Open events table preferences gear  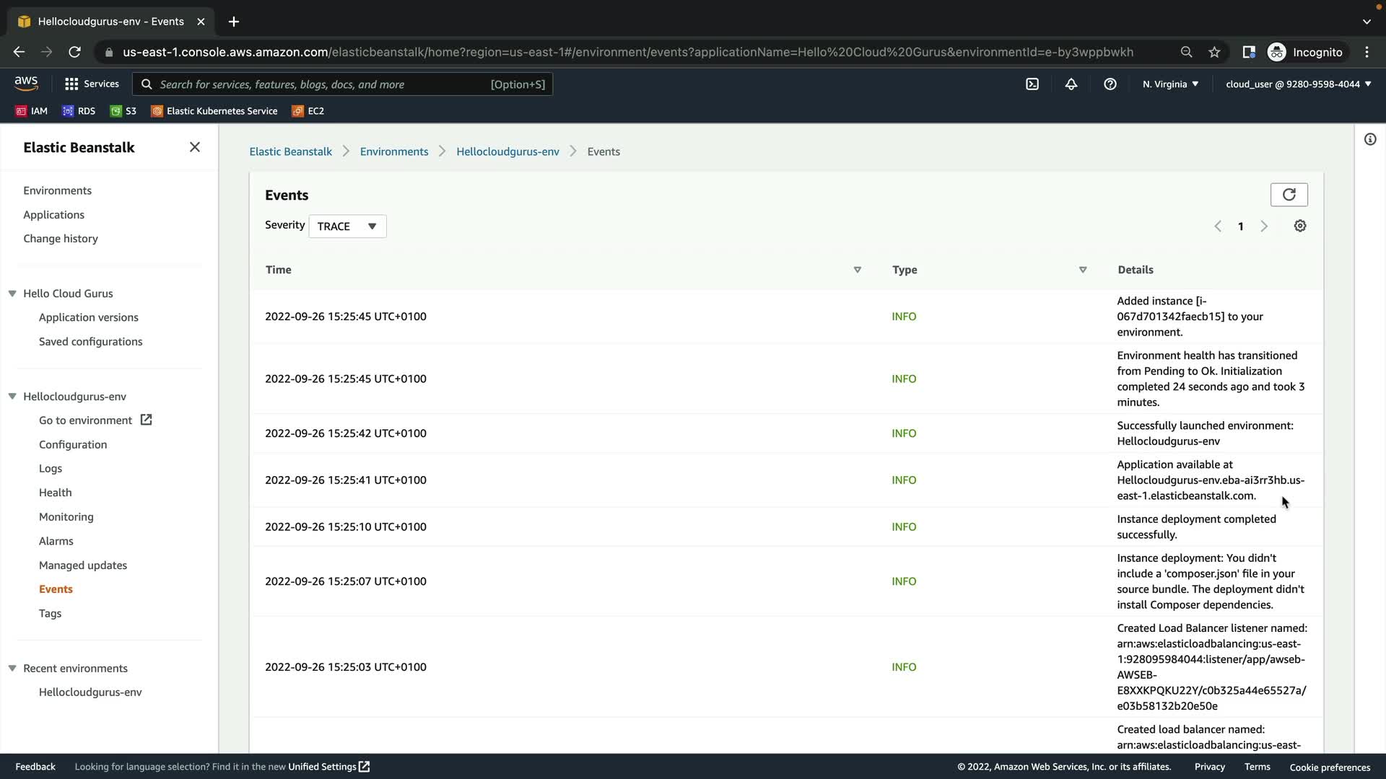(x=1299, y=226)
